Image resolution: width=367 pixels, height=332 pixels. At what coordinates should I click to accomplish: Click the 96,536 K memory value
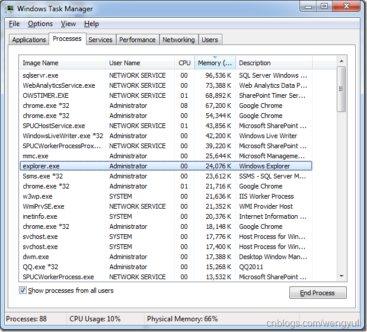[x=218, y=75]
